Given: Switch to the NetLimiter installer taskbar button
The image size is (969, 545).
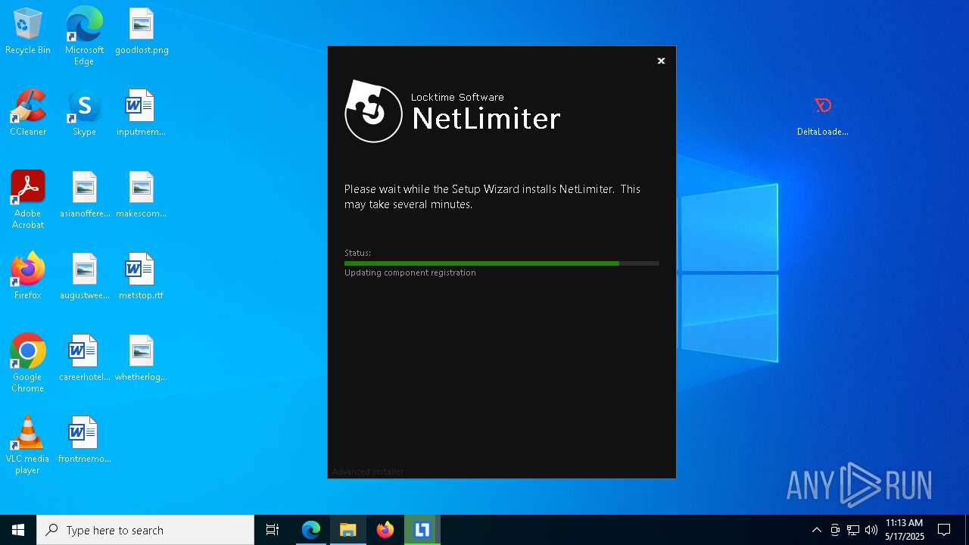Looking at the screenshot, I should [x=422, y=530].
